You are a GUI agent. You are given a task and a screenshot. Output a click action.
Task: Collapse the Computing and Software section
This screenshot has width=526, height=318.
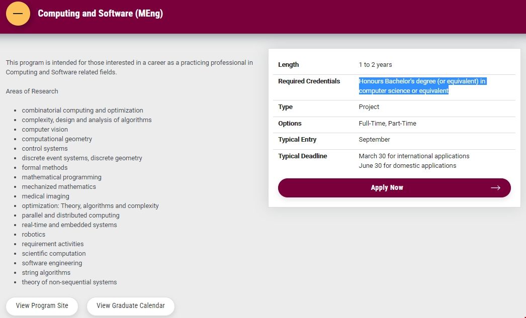pos(18,14)
